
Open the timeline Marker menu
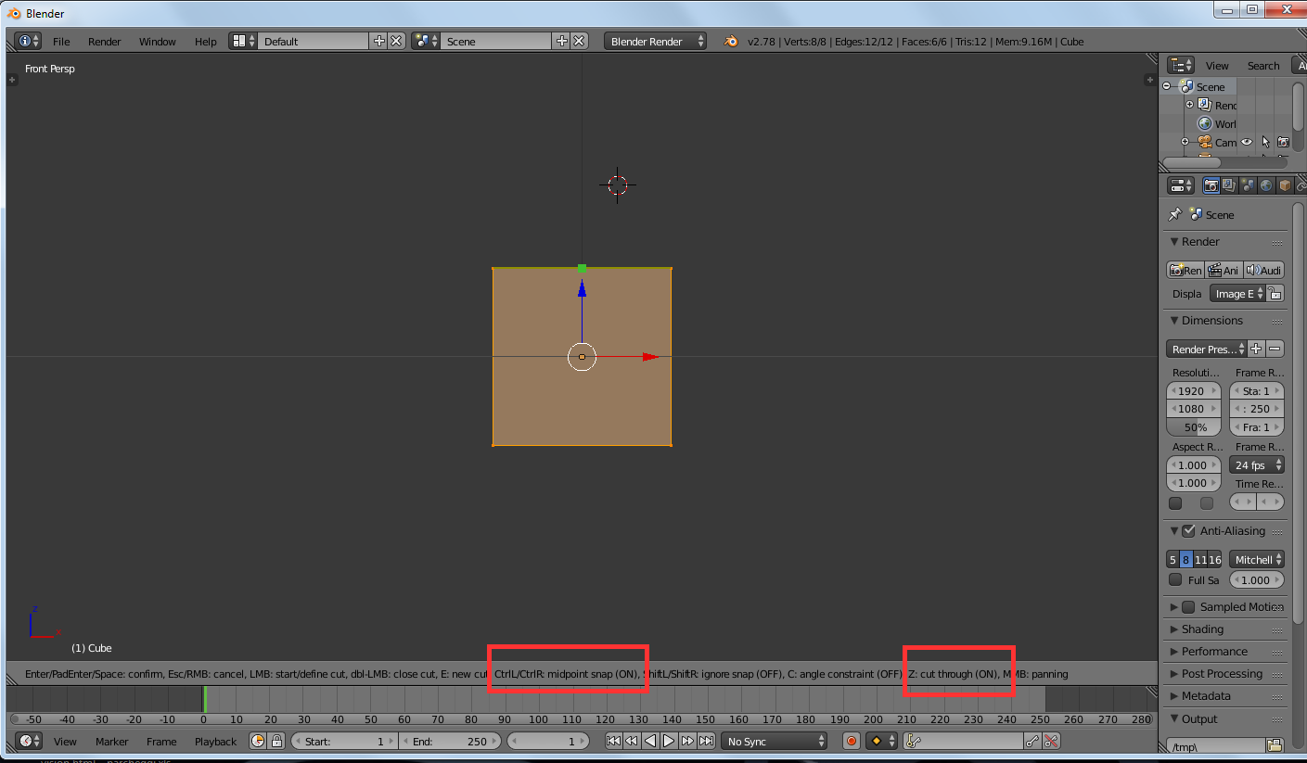pos(112,742)
